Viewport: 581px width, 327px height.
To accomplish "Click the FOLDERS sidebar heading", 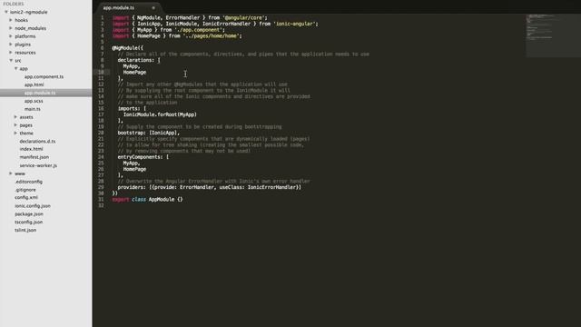I will point(14,4).
